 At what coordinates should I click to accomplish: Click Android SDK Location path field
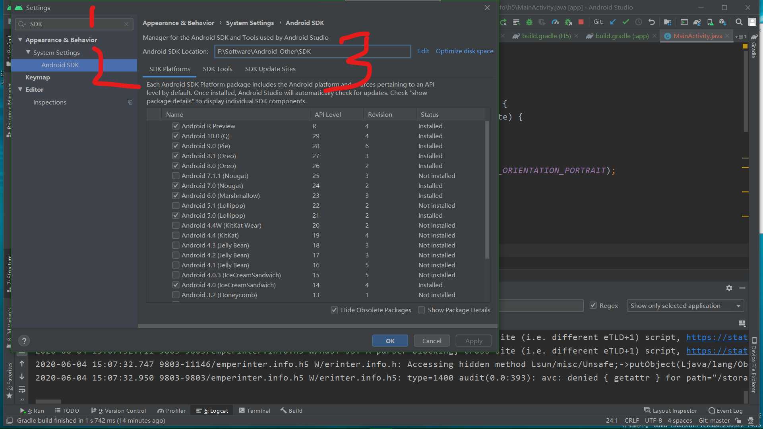(312, 52)
